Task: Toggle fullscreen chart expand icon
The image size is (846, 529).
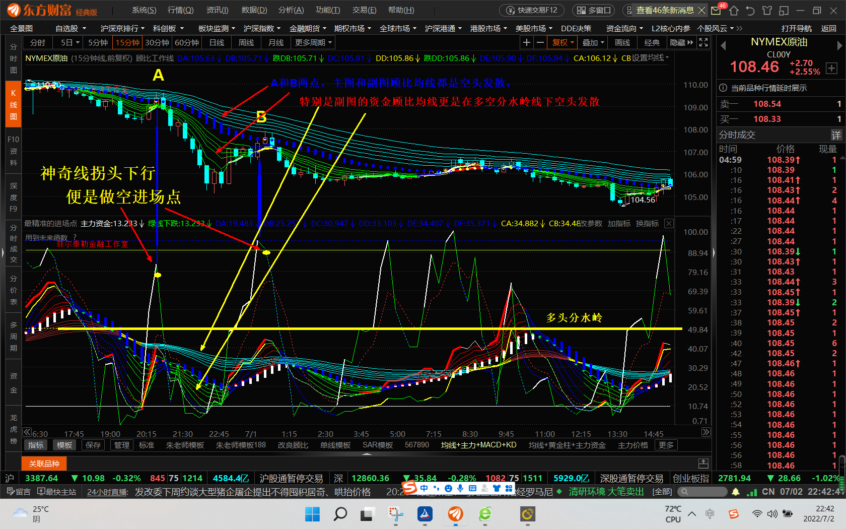Action: [x=703, y=43]
